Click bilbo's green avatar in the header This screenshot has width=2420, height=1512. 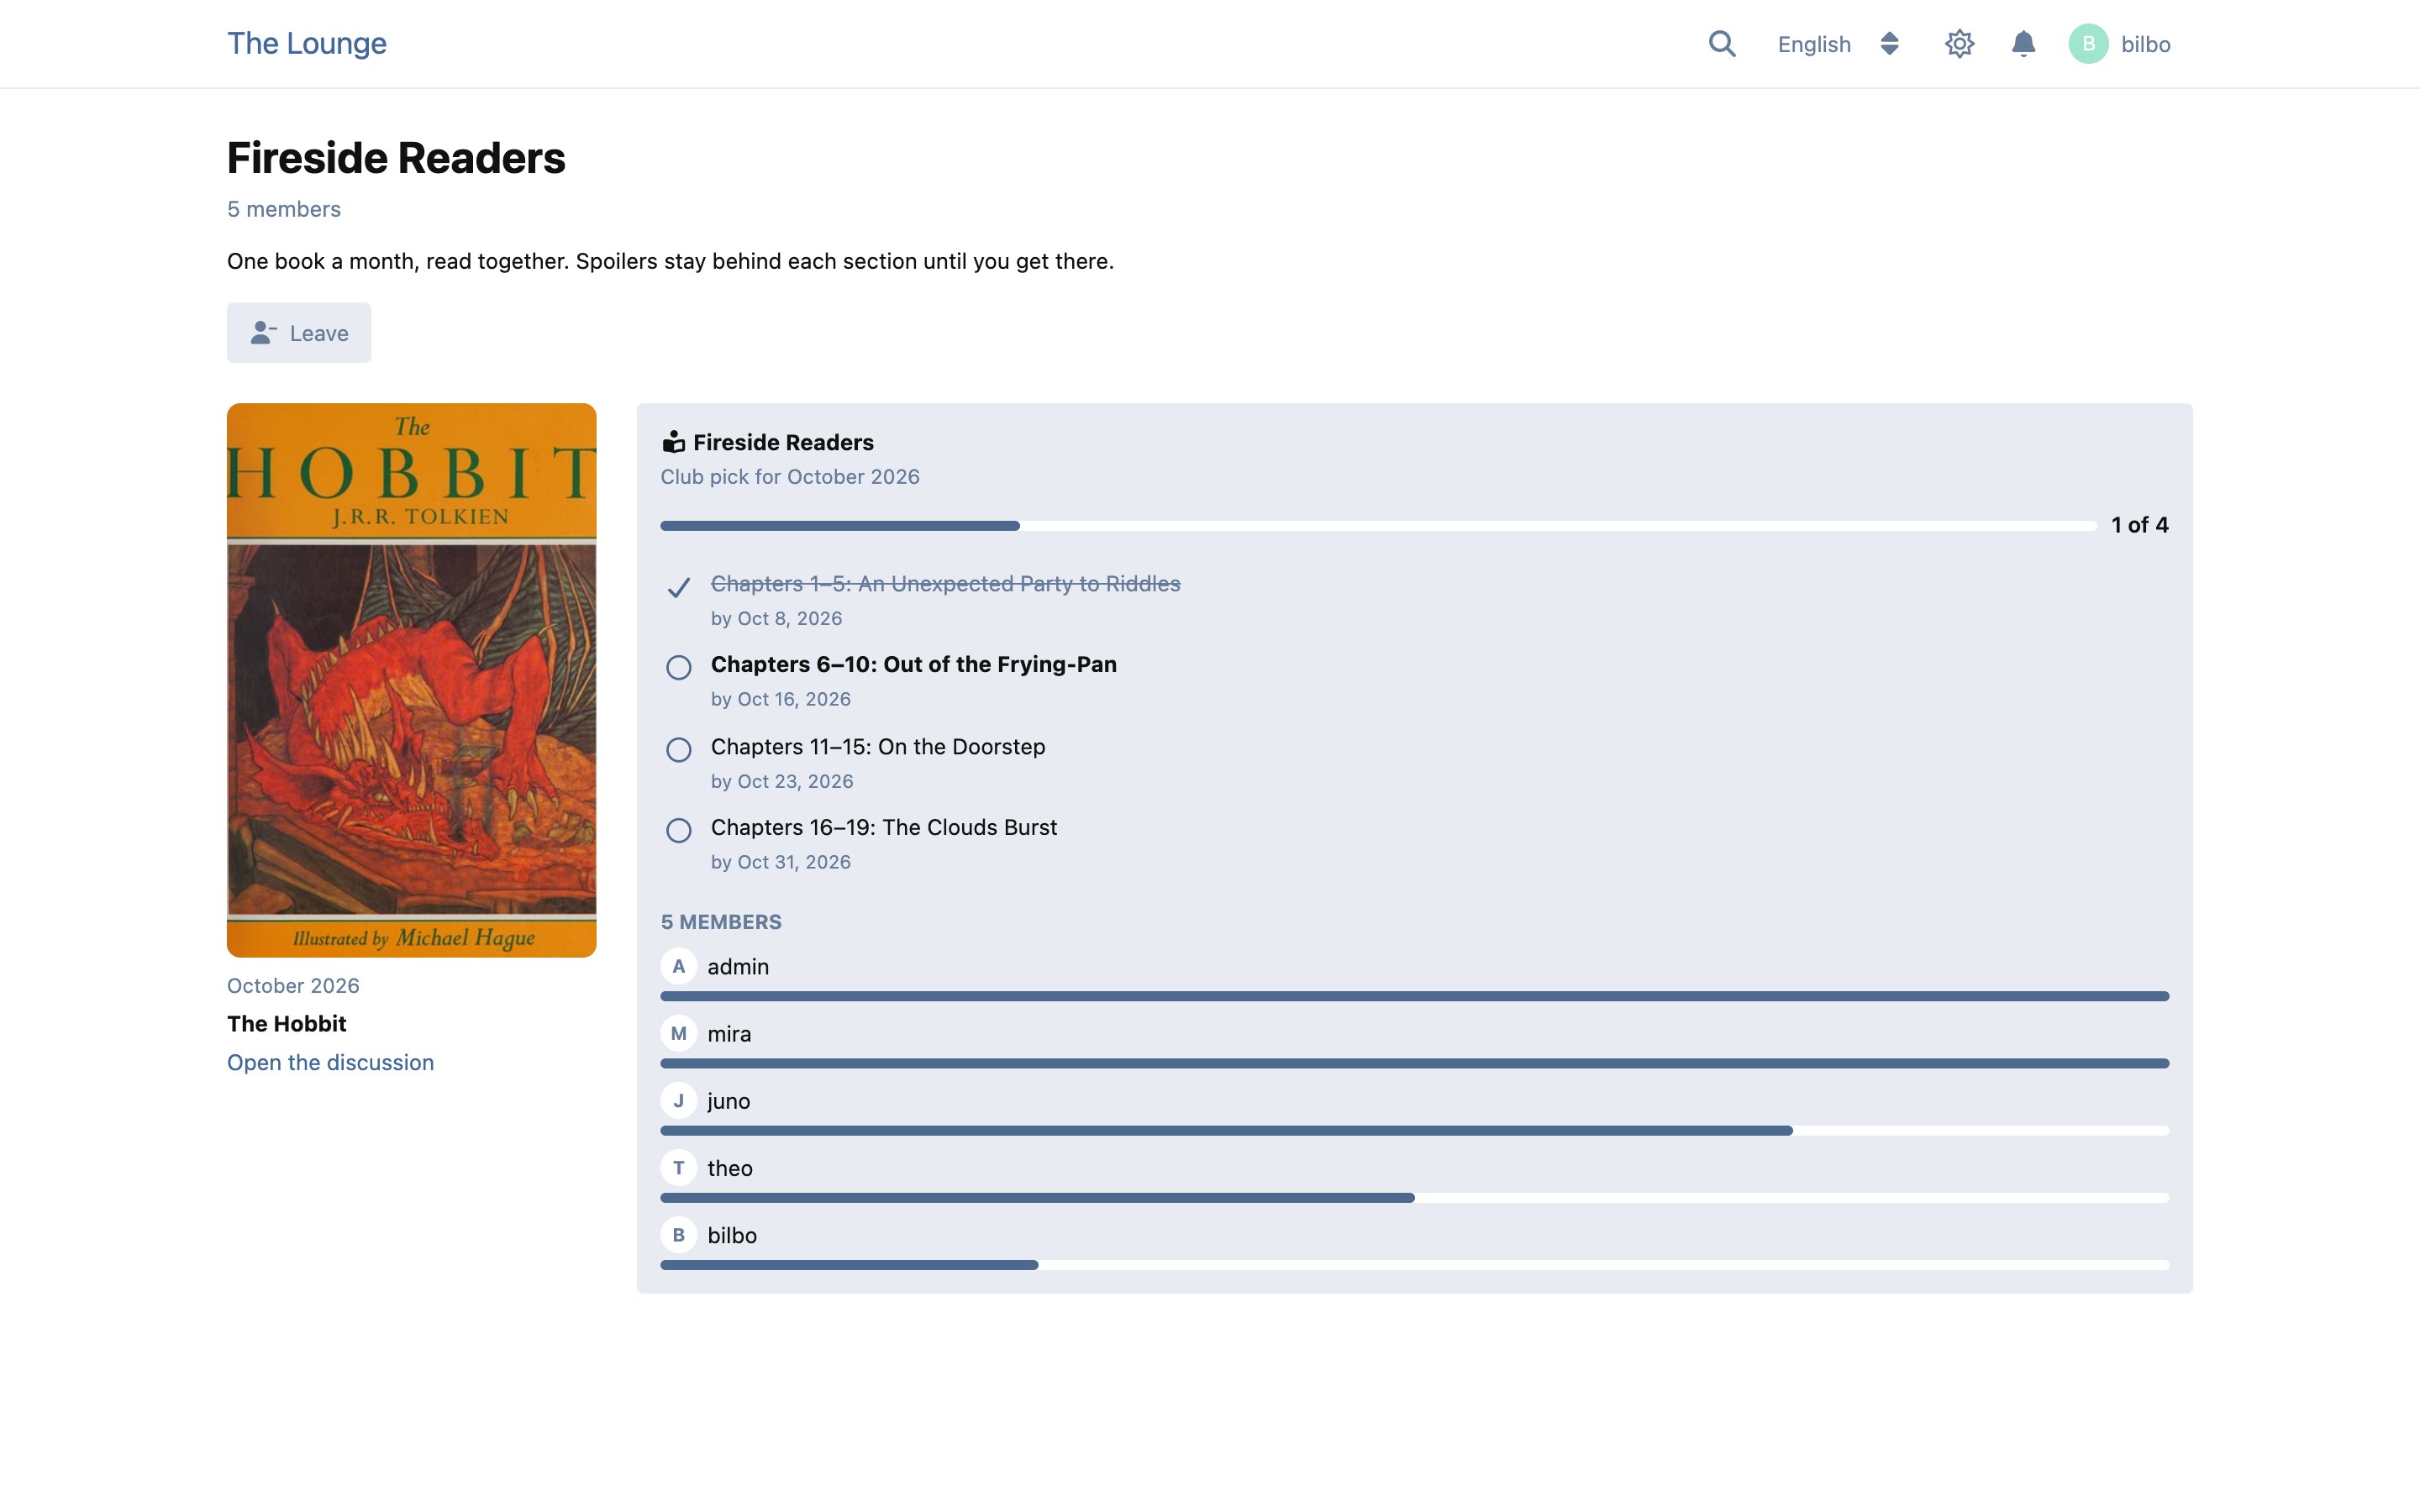click(x=2088, y=44)
